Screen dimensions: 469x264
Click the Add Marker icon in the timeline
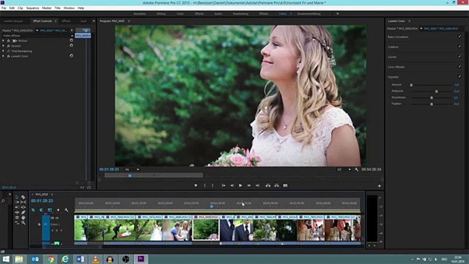(58, 210)
